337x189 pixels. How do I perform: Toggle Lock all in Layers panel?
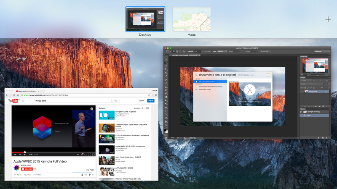tap(314, 88)
